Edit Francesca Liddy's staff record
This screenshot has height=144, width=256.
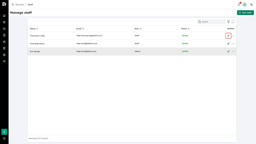(x=228, y=36)
